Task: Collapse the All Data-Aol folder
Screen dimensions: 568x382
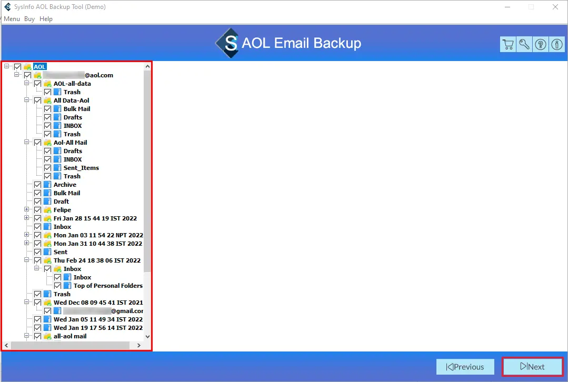Action: pos(26,100)
